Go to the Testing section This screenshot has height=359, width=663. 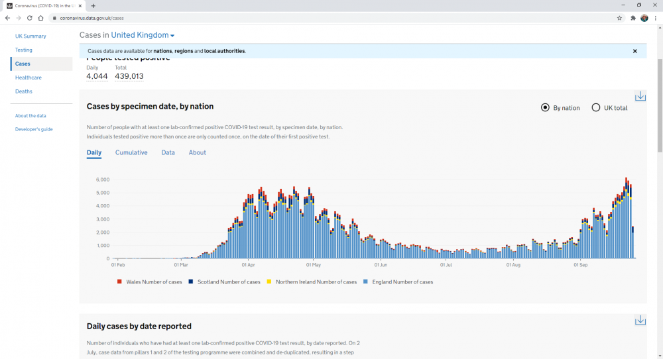(24, 50)
